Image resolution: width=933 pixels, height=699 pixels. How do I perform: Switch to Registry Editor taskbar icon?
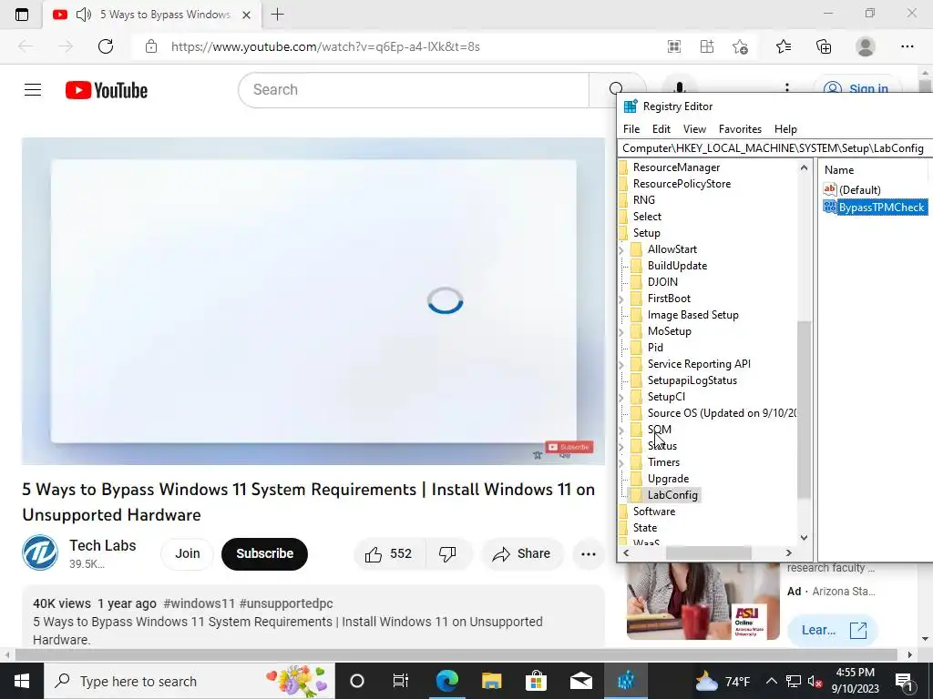tap(625, 681)
